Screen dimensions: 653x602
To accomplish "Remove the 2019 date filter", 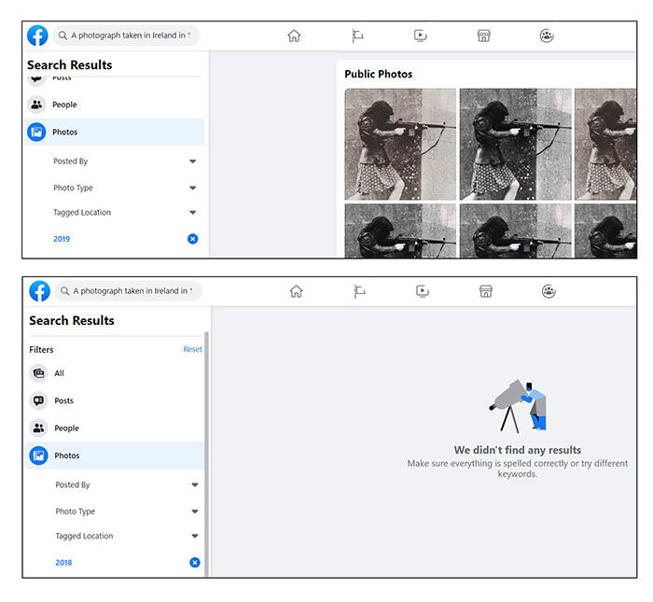I will click(x=192, y=239).
